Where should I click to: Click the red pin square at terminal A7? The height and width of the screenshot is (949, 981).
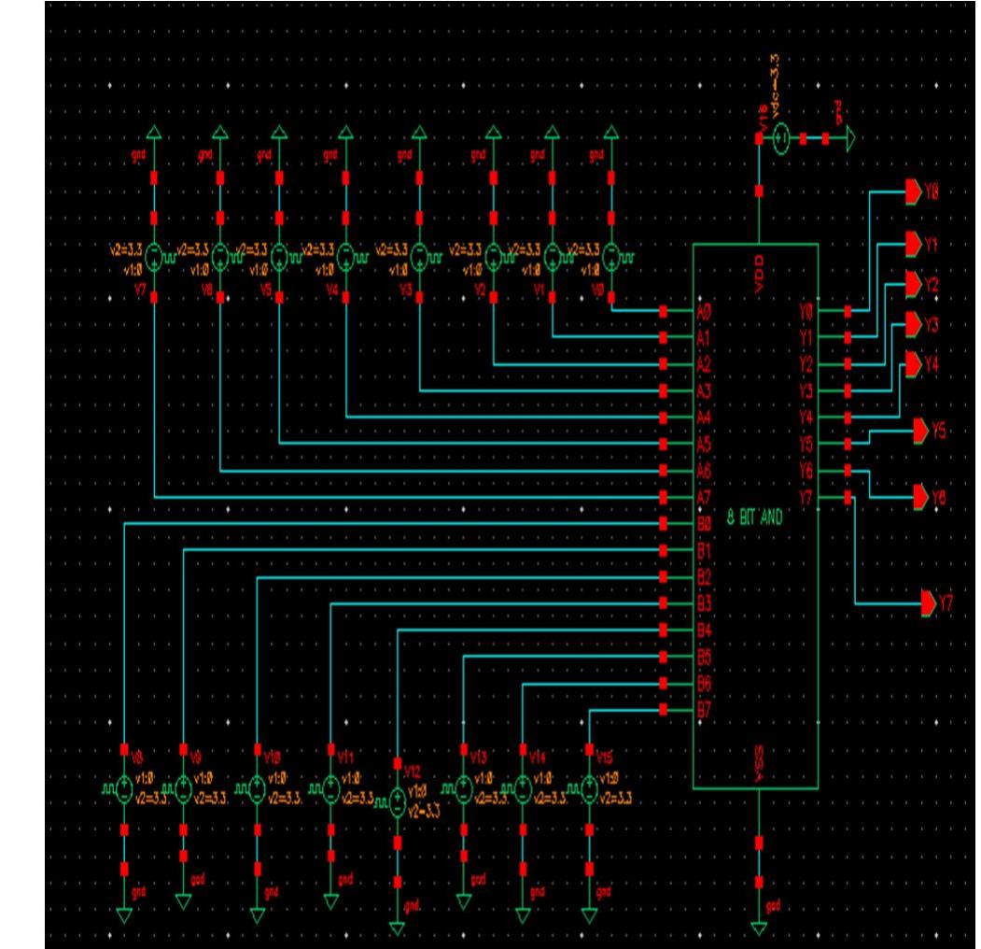point(663,498)
